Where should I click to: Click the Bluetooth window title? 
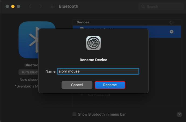[x=68, y=6]
